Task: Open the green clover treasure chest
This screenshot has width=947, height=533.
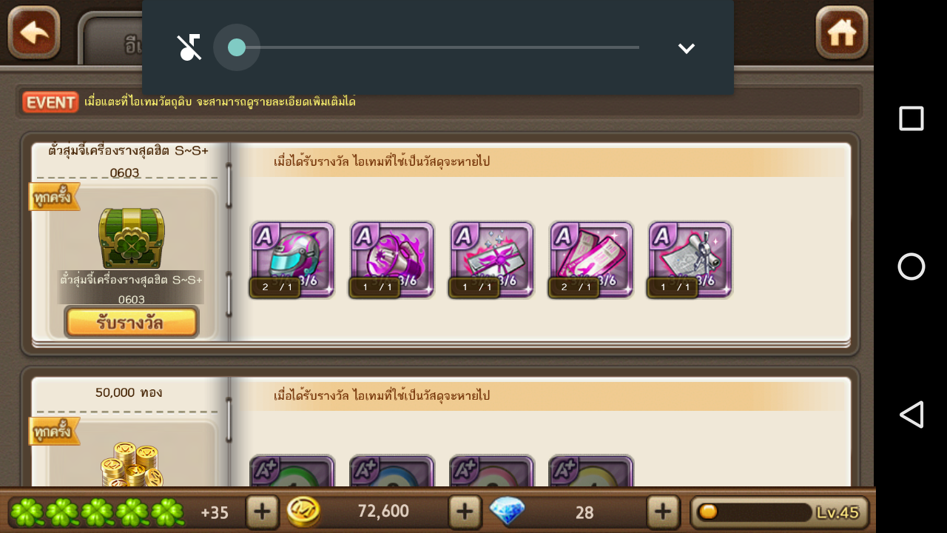Action: point(132,237)
